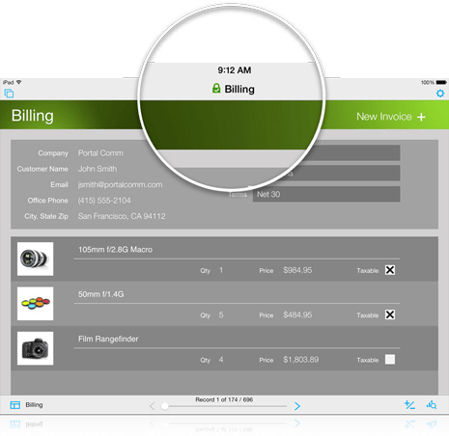Open the Billing layout label in the bottom bar
This screenshot has height=436, width=449.
click(x=34, y=405)
